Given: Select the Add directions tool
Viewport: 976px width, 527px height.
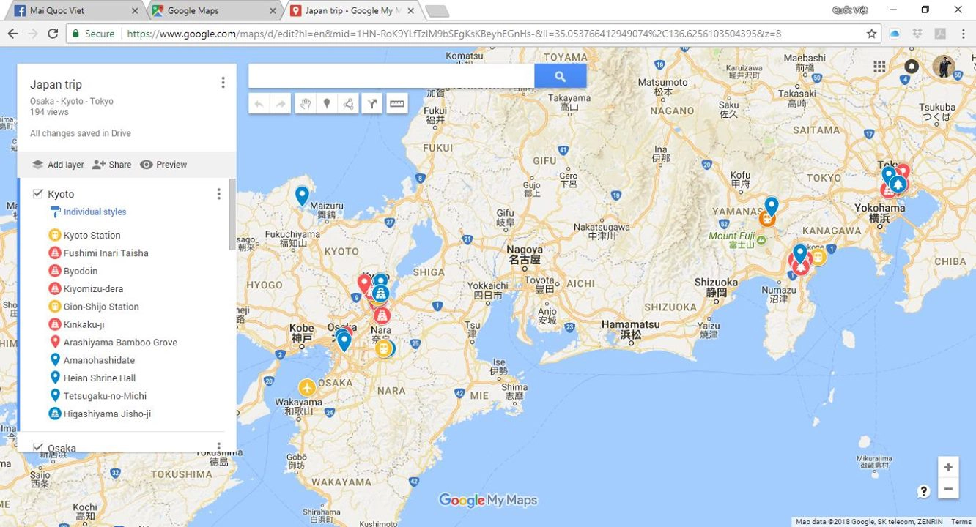Looking at the screenshot, I should point(373,104).
